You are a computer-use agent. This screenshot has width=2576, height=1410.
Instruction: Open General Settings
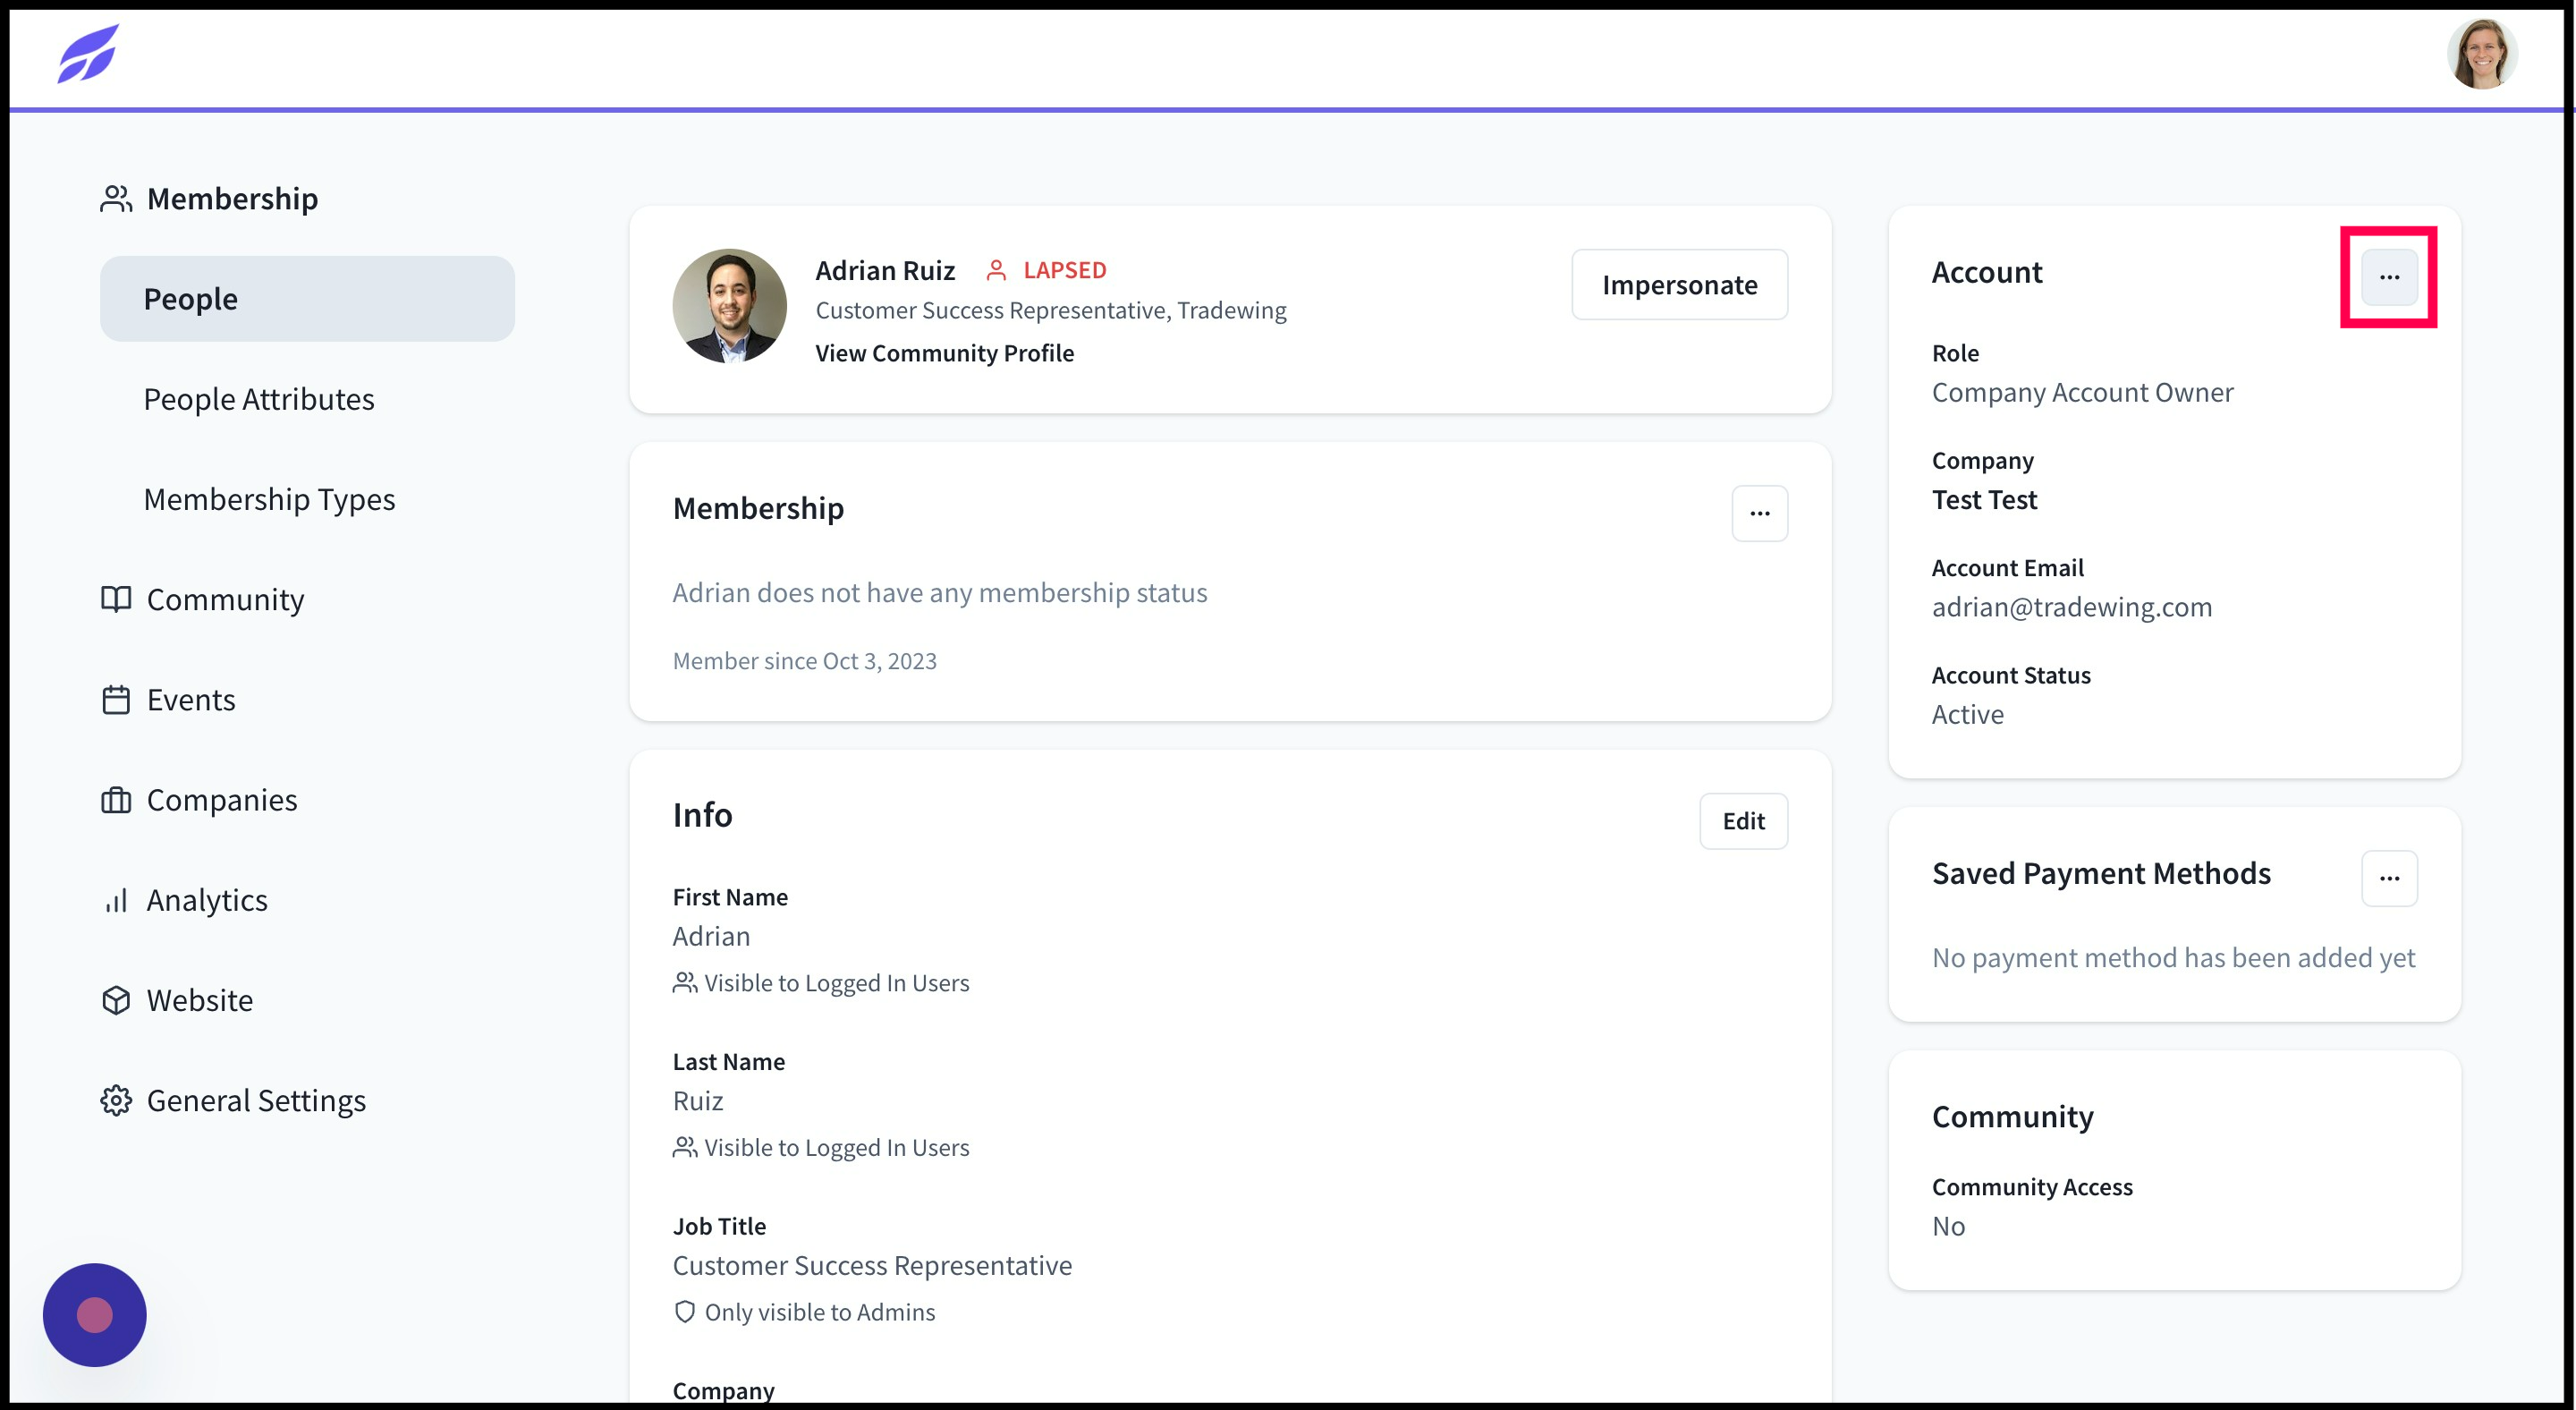(x=256, y=1100)
